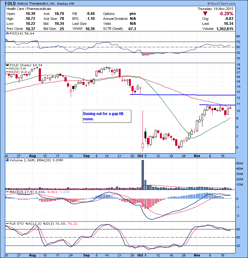Click the Bid value 10.34

(59, 24)
